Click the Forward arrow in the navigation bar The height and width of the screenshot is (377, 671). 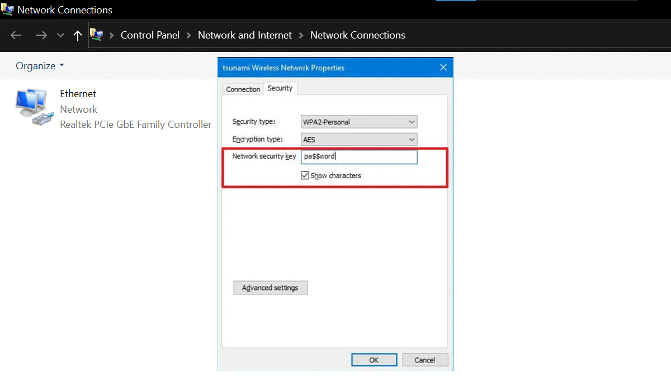(x=41, y=35)
